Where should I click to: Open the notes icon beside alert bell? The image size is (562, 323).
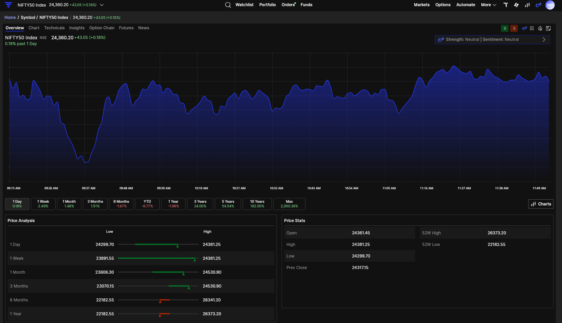coord(548,28)
